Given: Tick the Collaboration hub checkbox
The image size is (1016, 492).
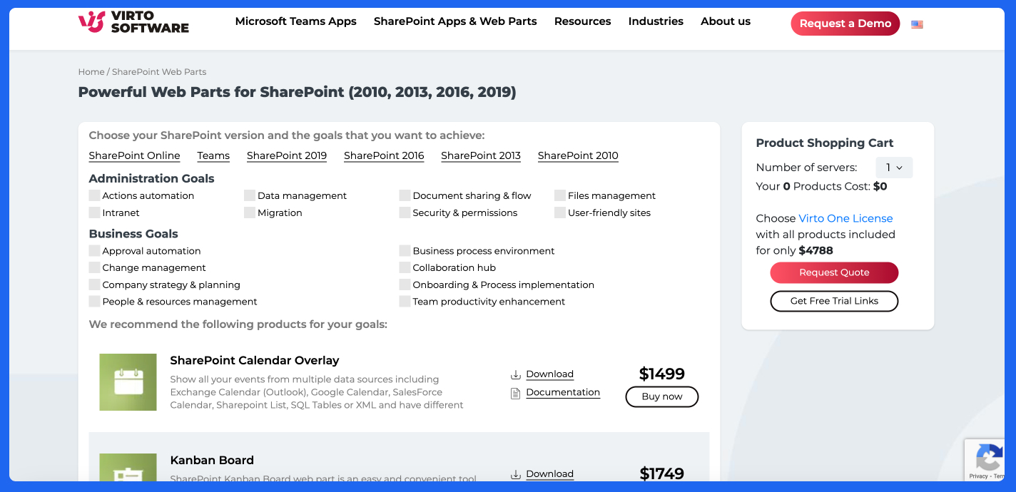Looking at the screenshot, I should point(405,267).
